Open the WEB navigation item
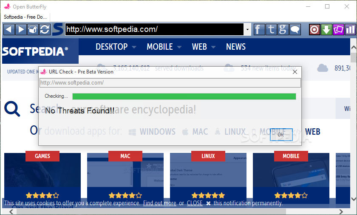 [199, 47]
